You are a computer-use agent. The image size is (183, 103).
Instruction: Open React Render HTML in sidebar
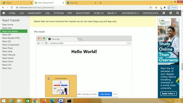click(11, 38)
